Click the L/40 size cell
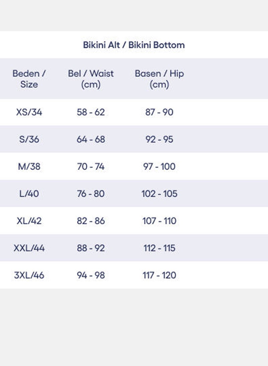 coord(29,194)
